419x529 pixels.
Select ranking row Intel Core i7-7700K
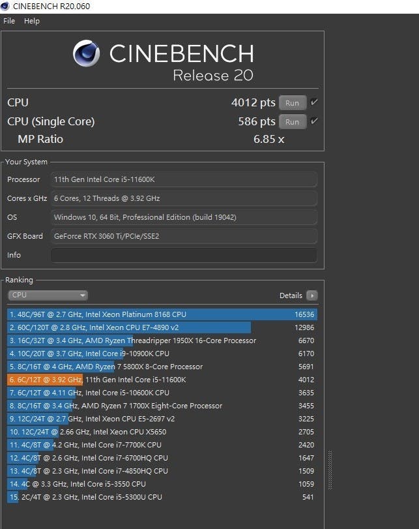click(x=162, y=445)
